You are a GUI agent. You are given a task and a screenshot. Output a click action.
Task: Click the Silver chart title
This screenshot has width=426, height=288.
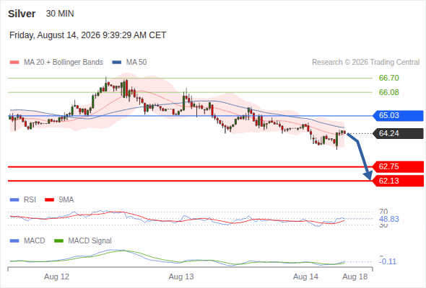click(x=22, y=14)
